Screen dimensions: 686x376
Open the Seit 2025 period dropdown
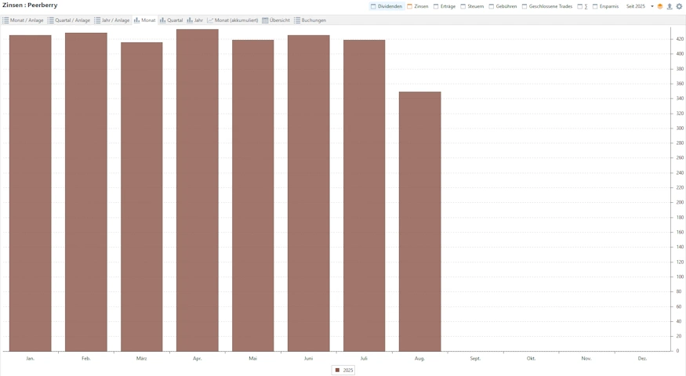click(636, 6)
